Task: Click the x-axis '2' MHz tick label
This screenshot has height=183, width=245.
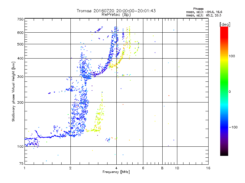Action: (70, 168)
